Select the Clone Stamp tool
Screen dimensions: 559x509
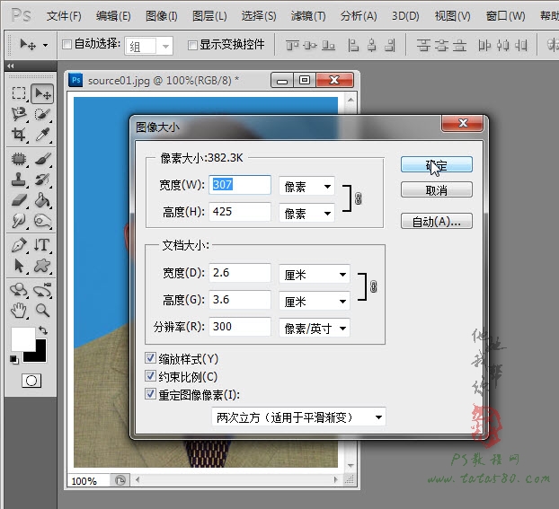[x=19, y=180]
